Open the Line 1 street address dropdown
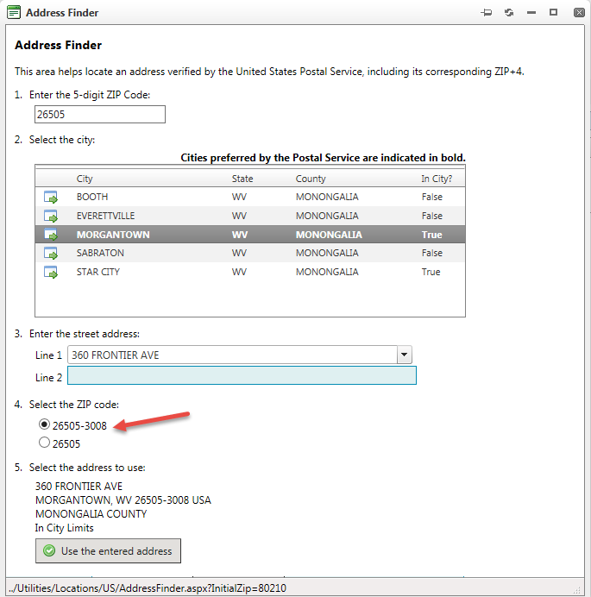591x597 pixels. pyautogui.click(x=404, y=355)
